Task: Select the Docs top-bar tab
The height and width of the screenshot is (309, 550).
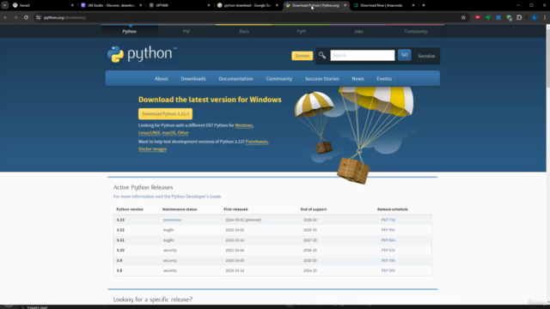Action: [x=244, y=31]
